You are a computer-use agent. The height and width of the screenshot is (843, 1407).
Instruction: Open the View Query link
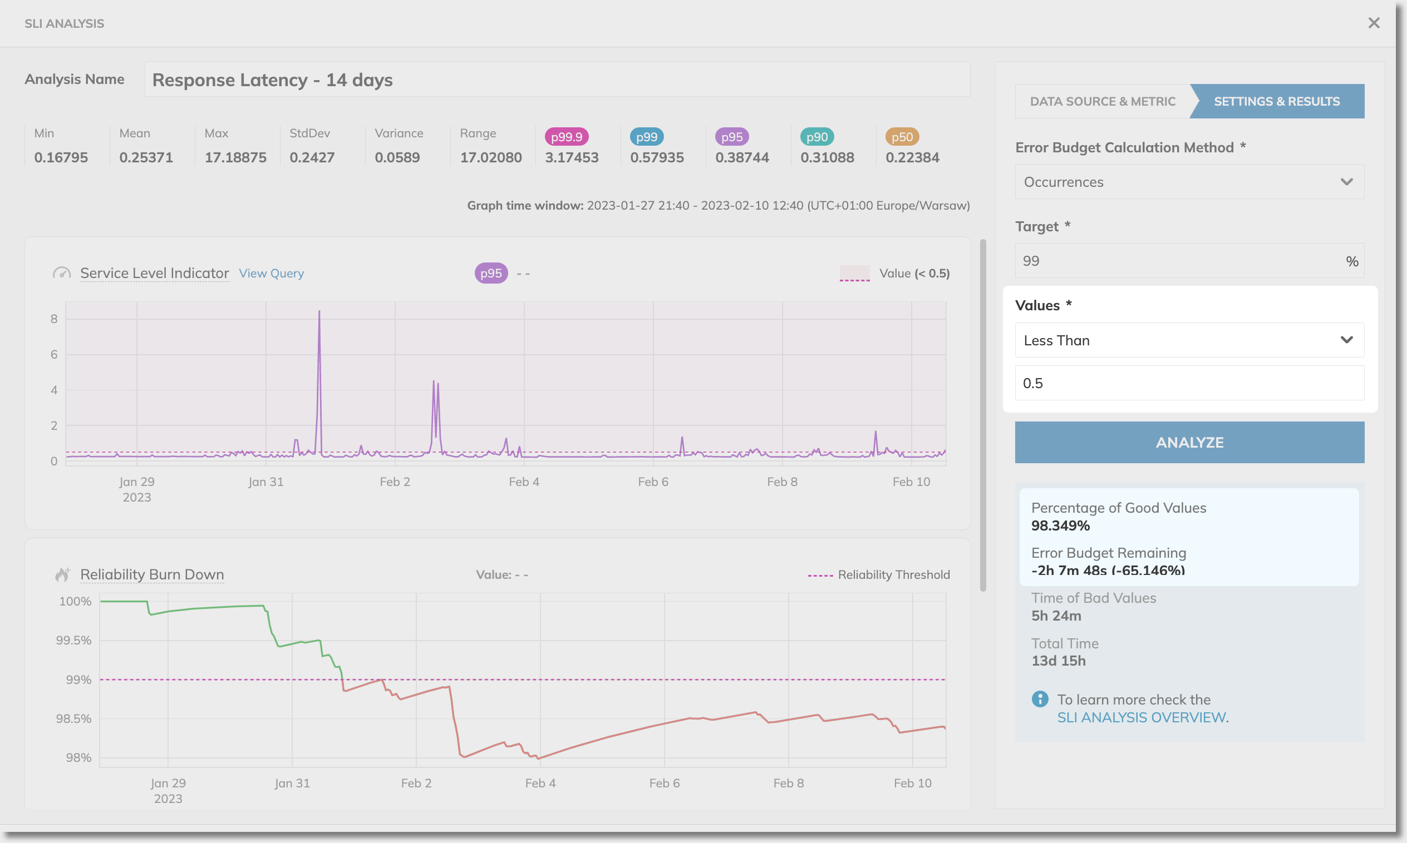(x=271, y=273)
